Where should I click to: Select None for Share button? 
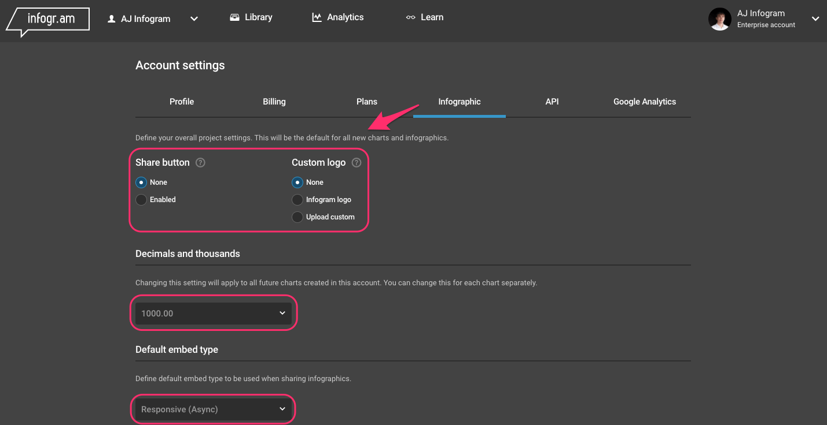pyautogui.click(x=141, y=182)
